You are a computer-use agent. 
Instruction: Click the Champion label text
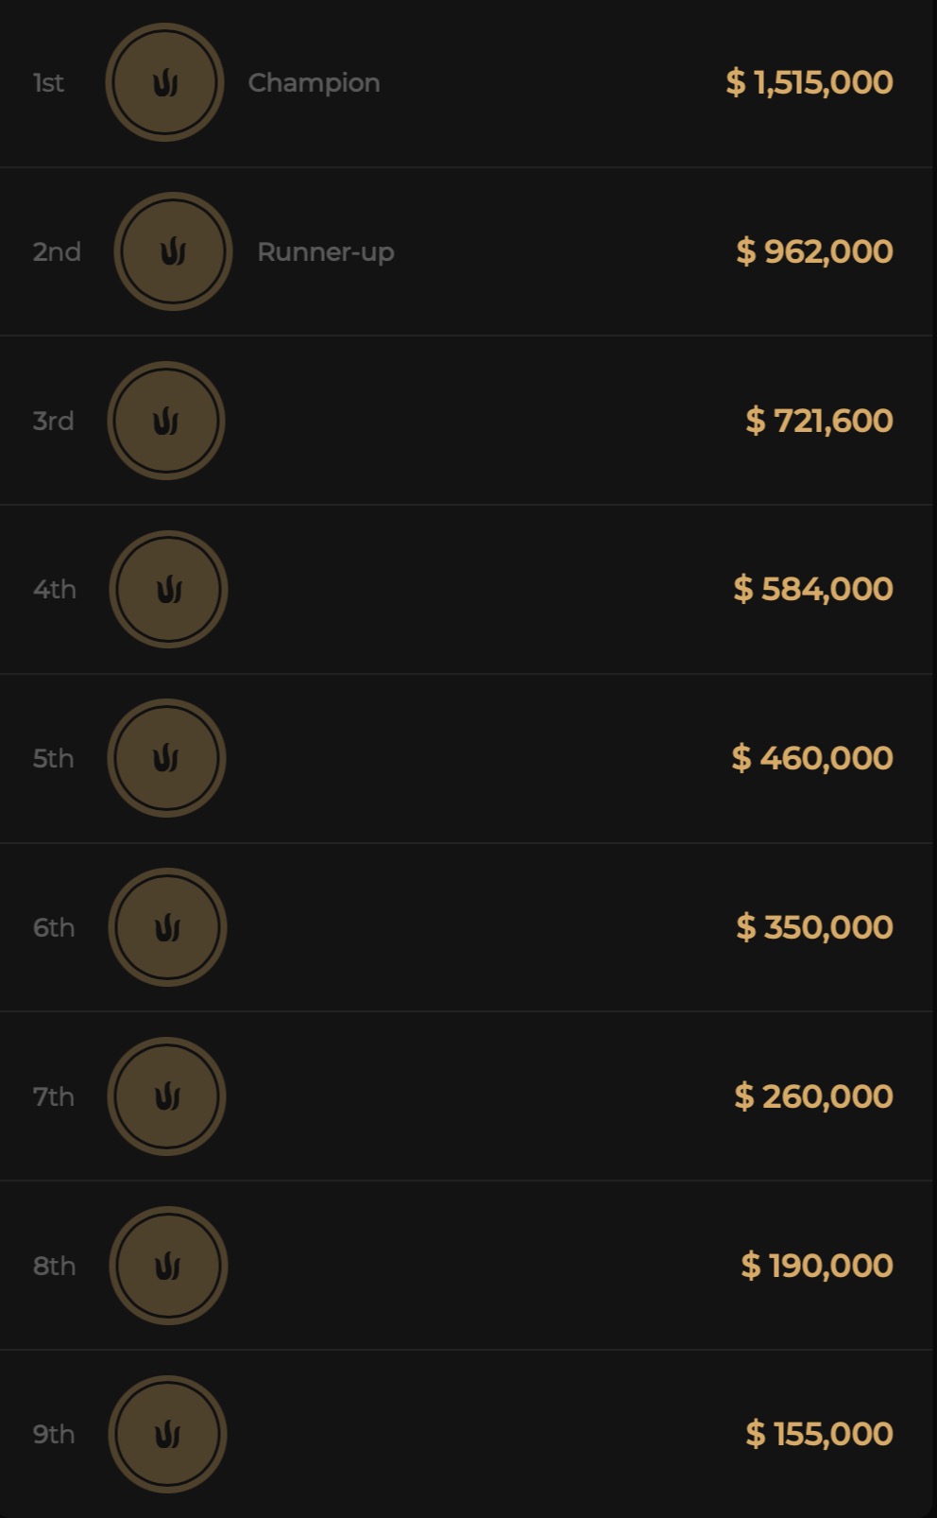[314, 83]
